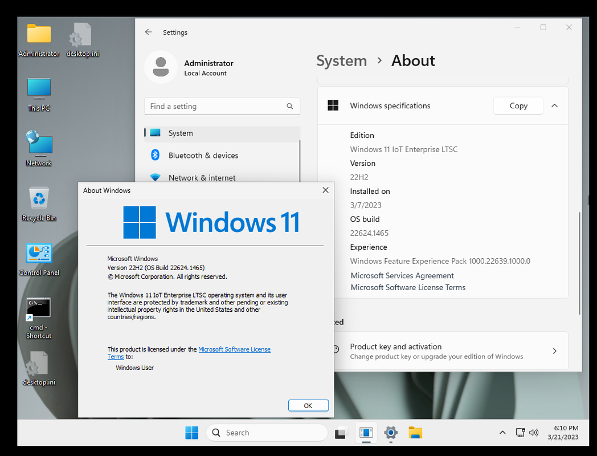Viewport: 597px width, 456px height.
Task: Click the Local Account label
Action: click(x=205, y=73)
